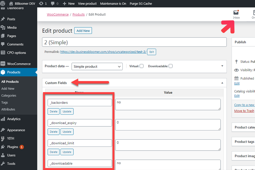Click the _download_limit name field
255x170 pixels.
pos(80,143)
